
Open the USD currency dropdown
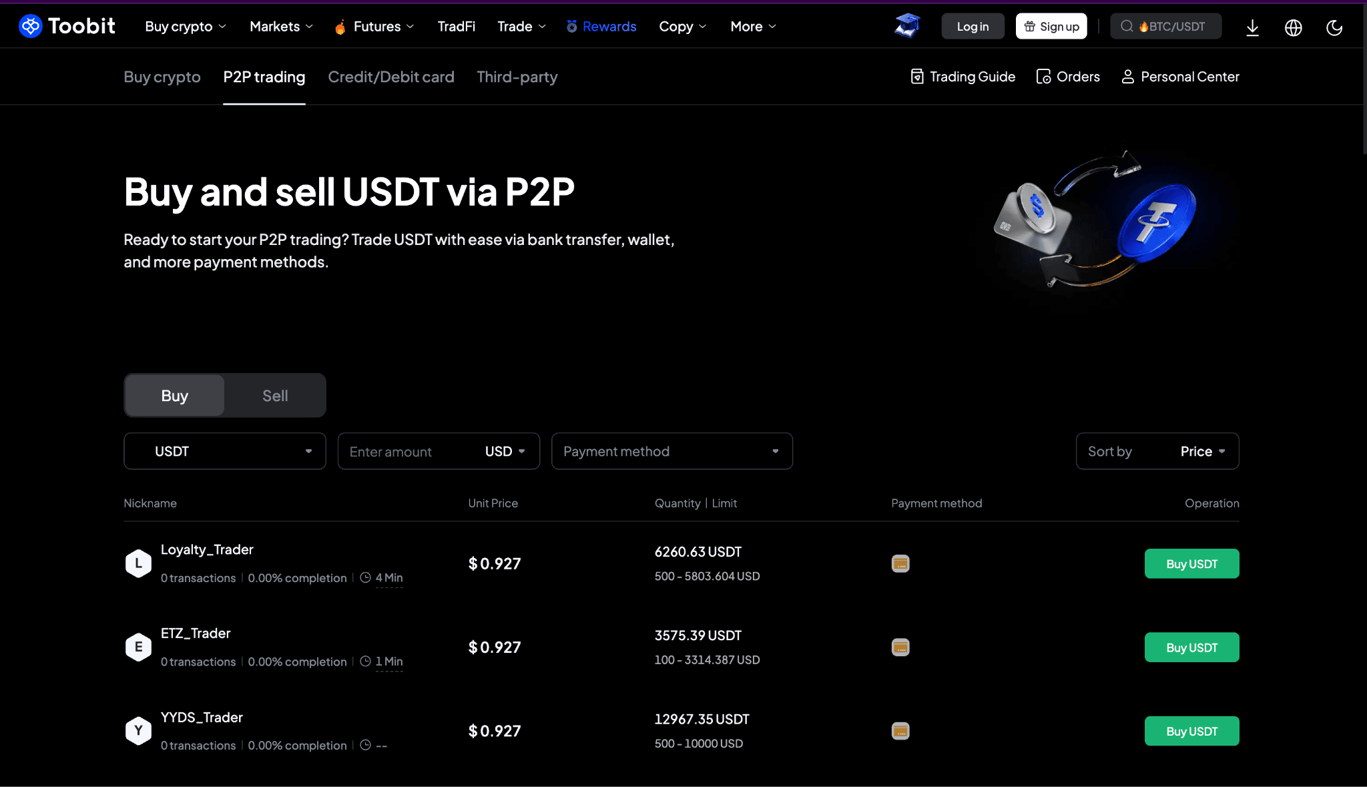505,451
